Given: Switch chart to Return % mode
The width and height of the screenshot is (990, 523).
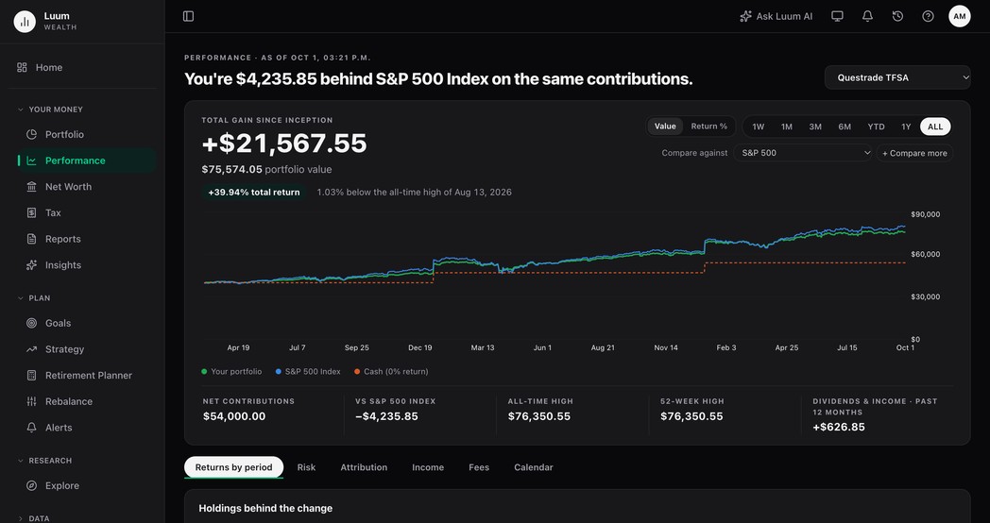Looking at the screenshot, I should 709,127.
